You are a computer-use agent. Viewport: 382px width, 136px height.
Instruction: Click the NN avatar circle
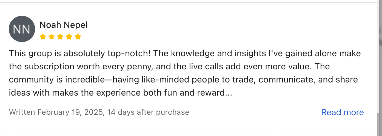click(22, 29)
